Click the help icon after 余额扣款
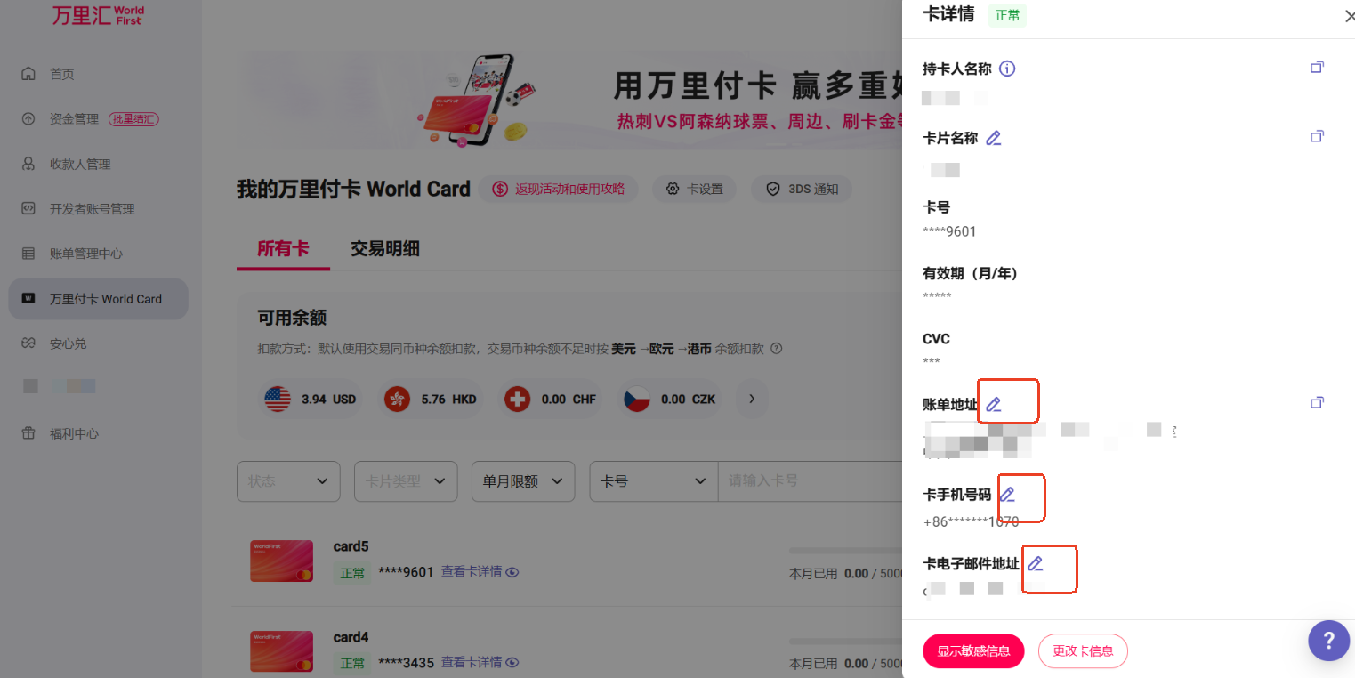This screenshot has width=1355, height=678. 777,349
